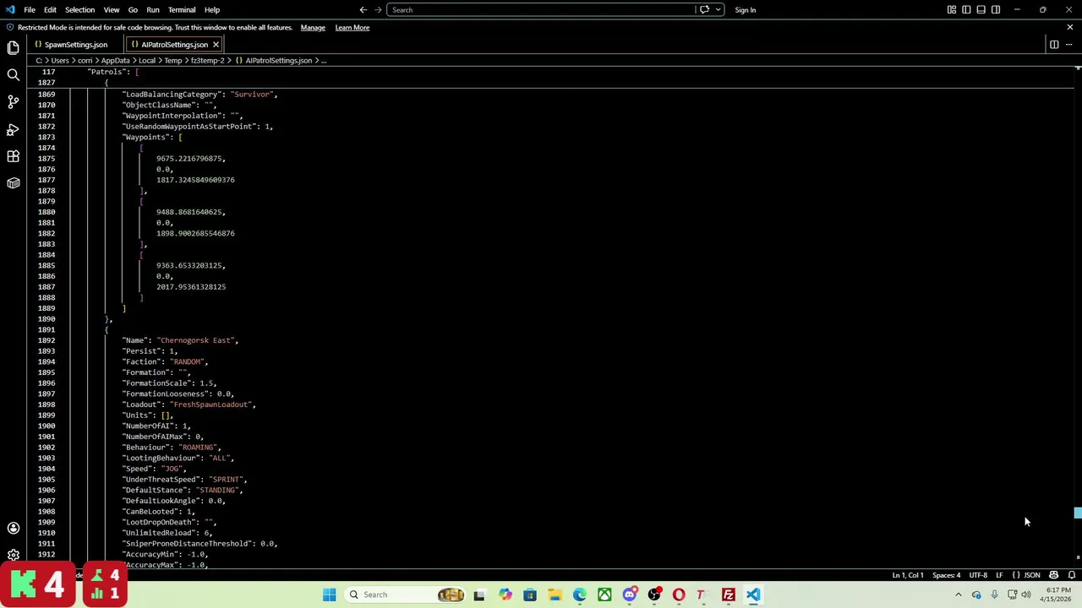Viewport: 1082px width, 608px height.
Task: Open Discord from the taskbar
Action: pyautogui.click(x=630, y=594)
